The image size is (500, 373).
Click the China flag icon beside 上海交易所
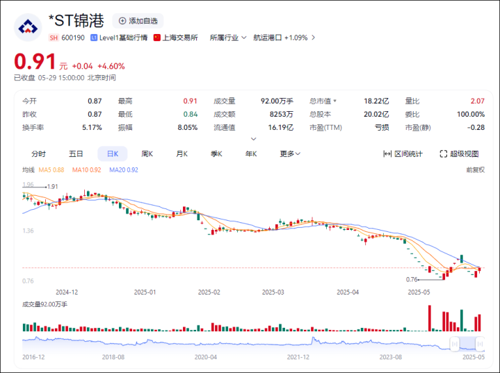(x=156, y=38)
